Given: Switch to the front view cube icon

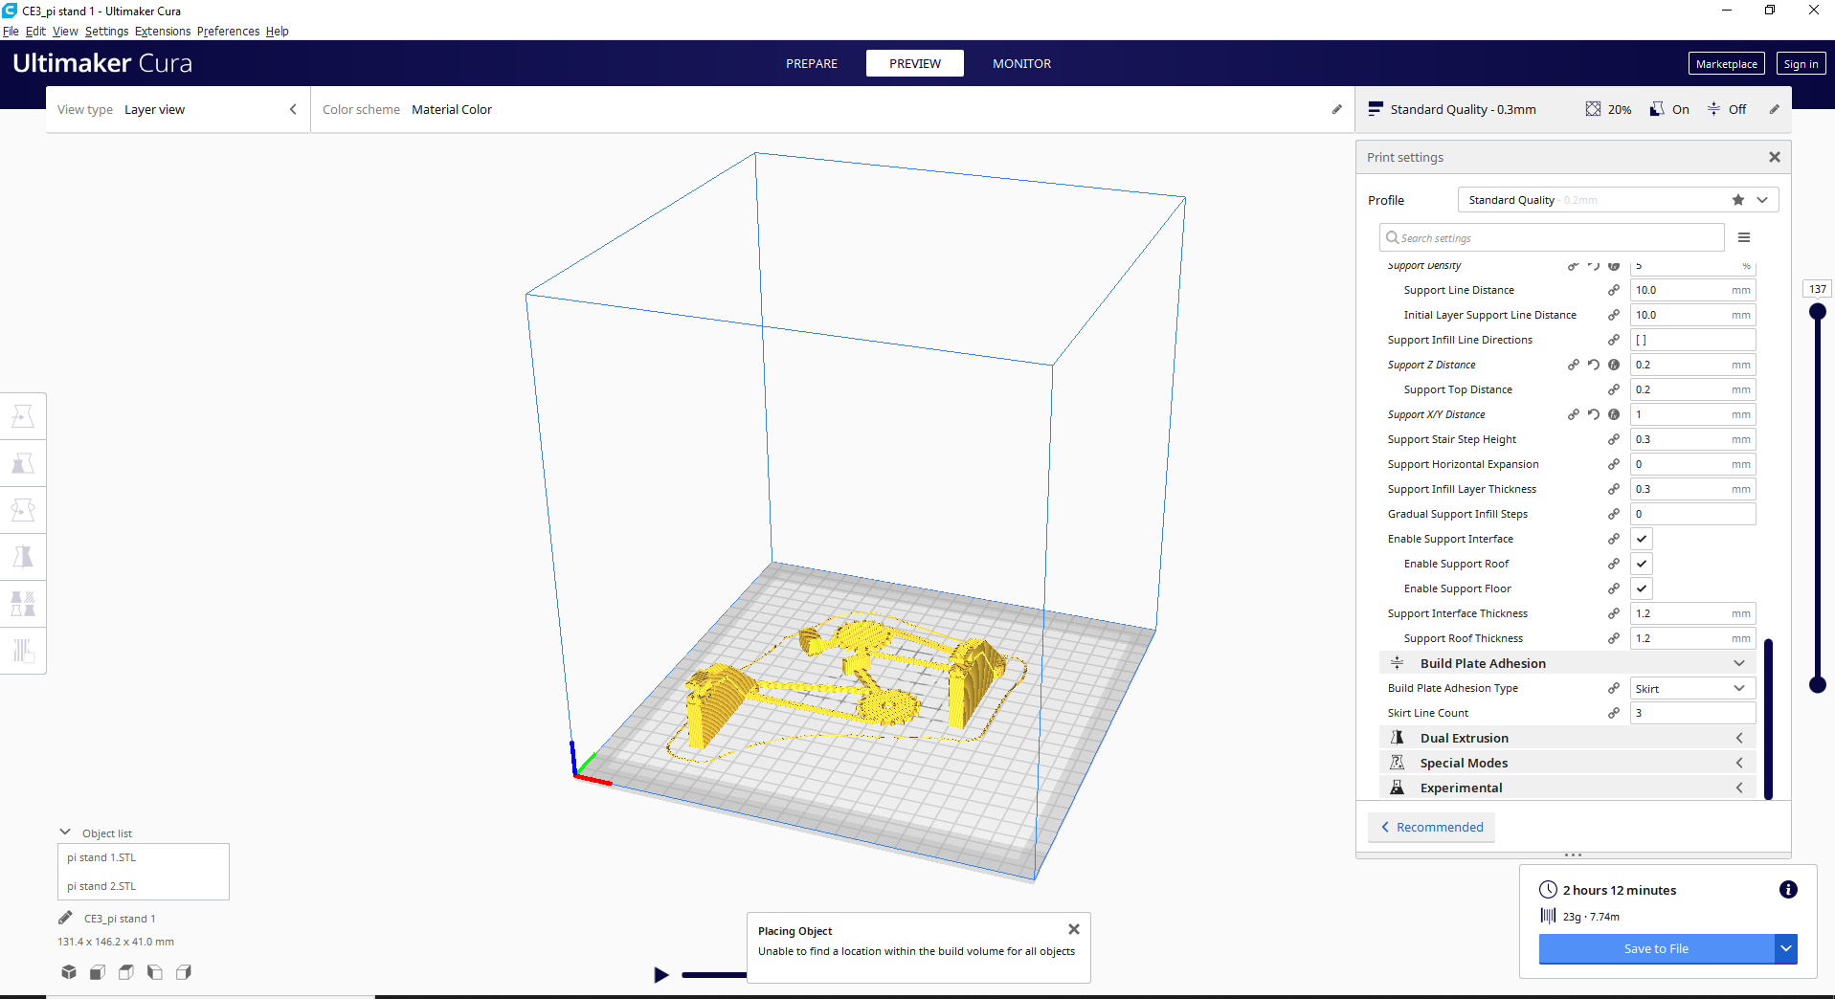Looking at the screenshot, I should click(97, 972).
